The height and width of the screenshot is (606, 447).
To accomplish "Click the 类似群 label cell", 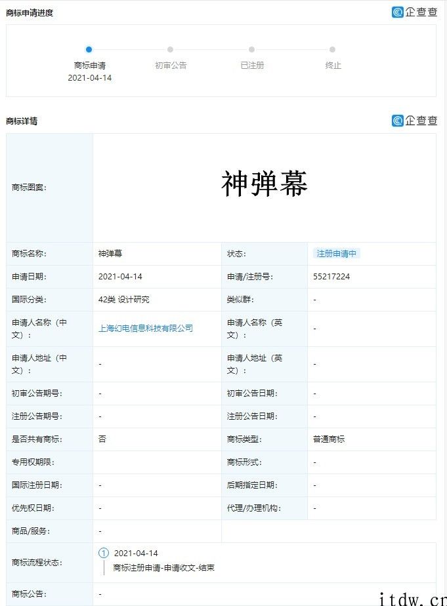I will (265, 300).
